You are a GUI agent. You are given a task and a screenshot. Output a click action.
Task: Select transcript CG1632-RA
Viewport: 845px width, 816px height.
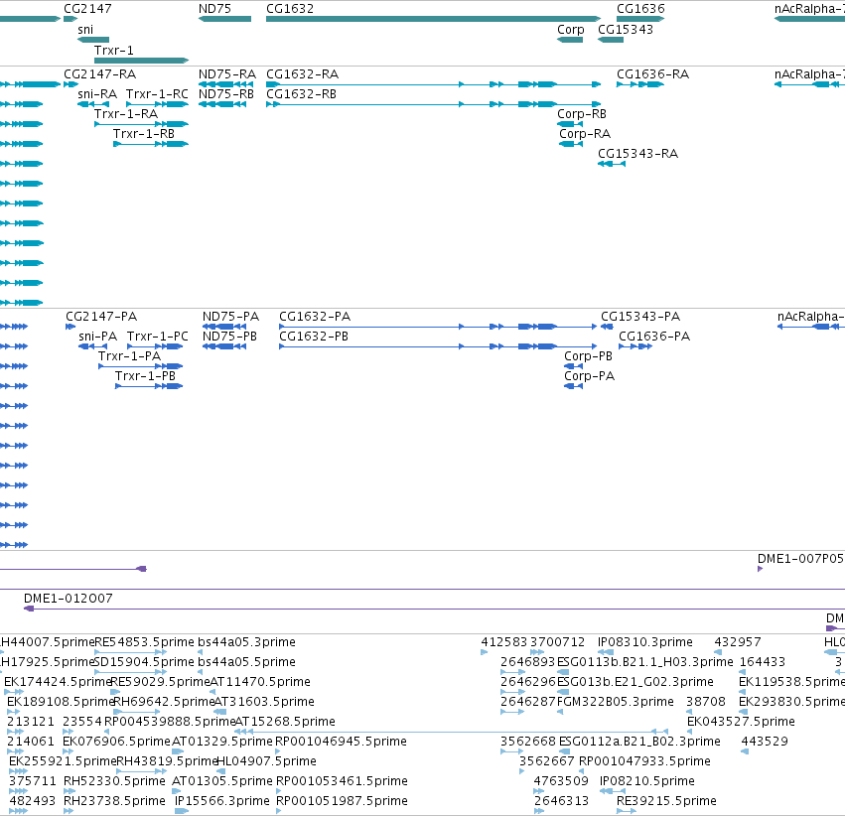click(x=433, y=84)
